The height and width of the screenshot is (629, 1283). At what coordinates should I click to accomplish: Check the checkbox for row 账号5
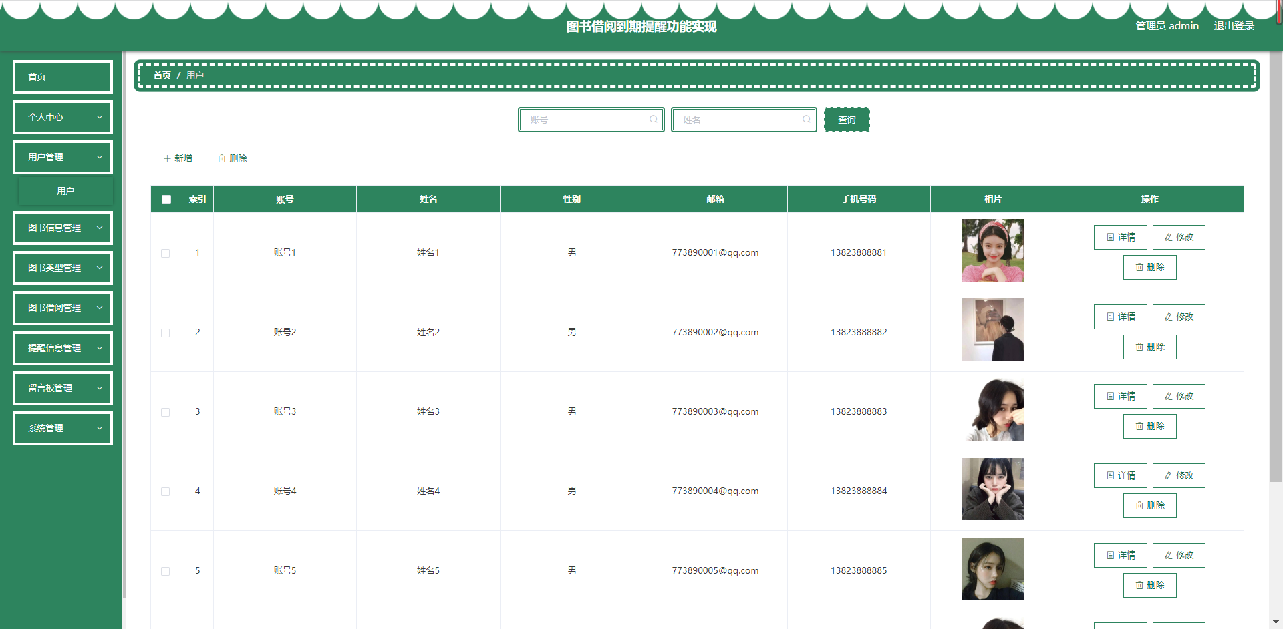pos(166,571)
